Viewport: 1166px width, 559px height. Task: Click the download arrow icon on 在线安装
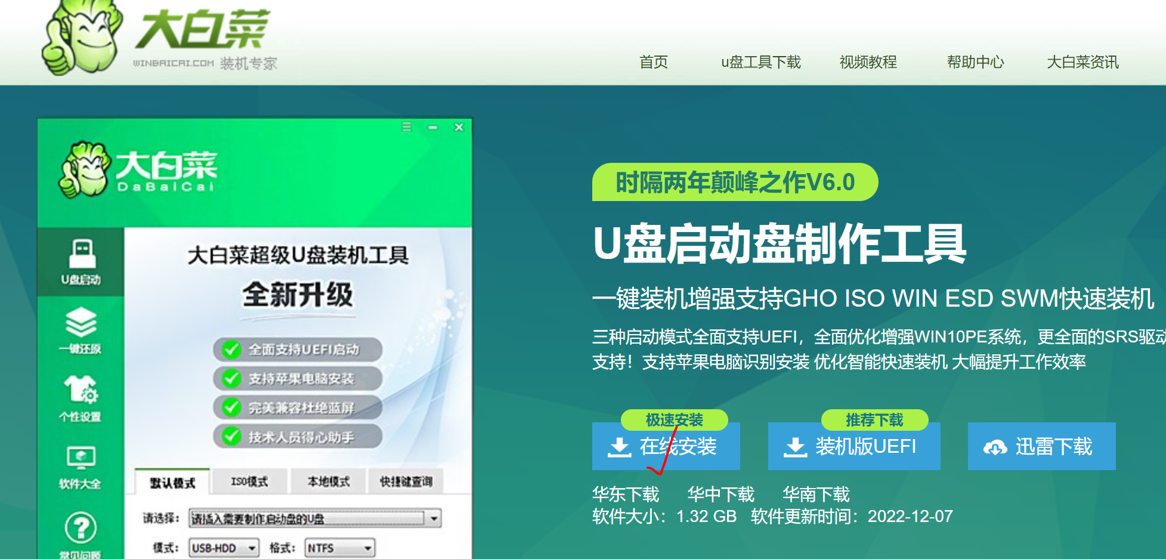pos(620,447)
